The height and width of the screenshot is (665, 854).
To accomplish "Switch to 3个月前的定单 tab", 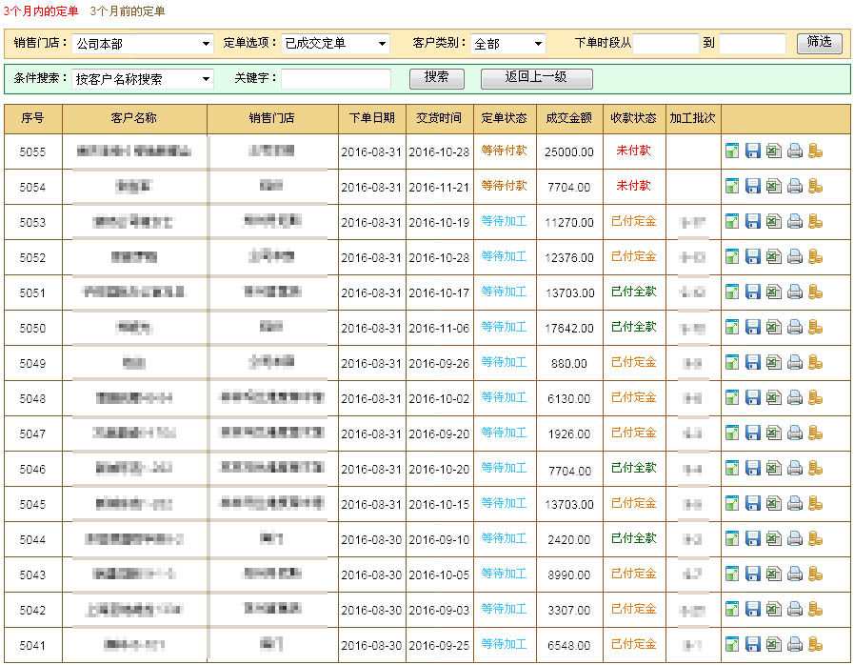I will coord(128,11).
